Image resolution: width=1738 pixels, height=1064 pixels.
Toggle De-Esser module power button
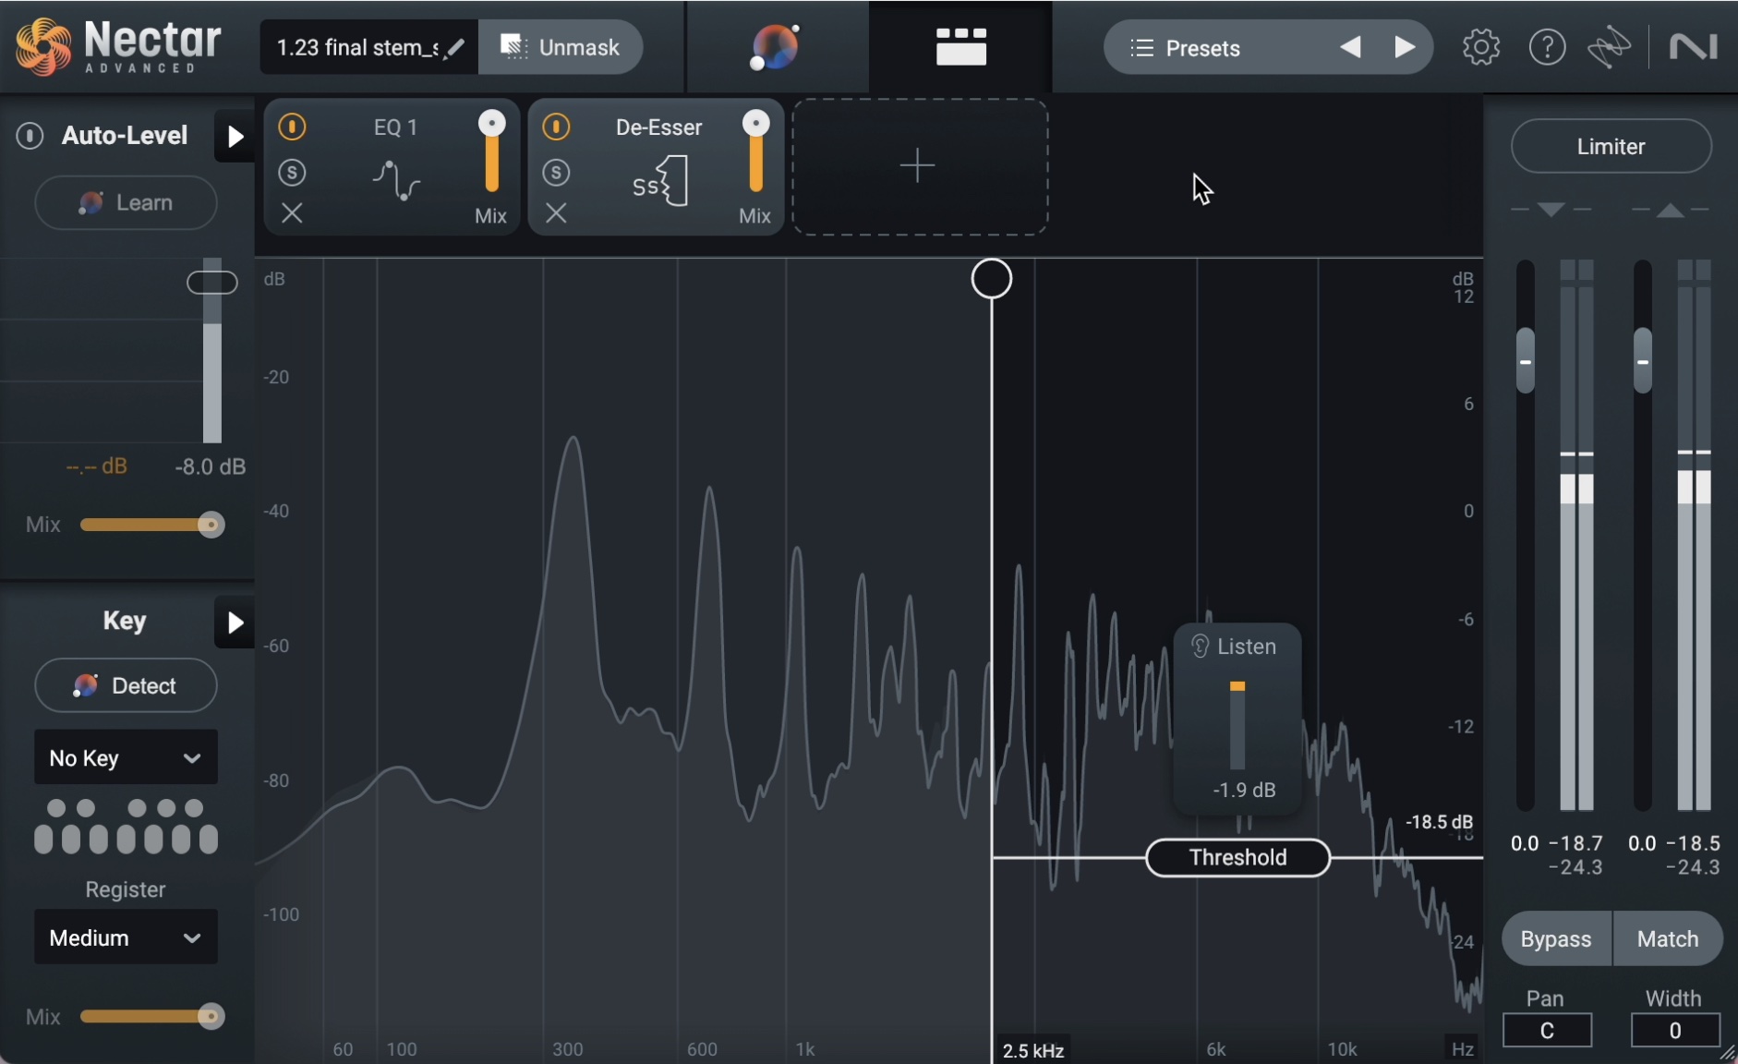[556, 127]
